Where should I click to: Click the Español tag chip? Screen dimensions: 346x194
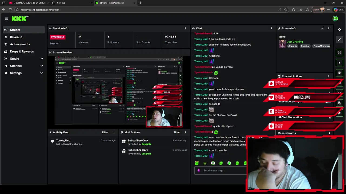point(305,46)
